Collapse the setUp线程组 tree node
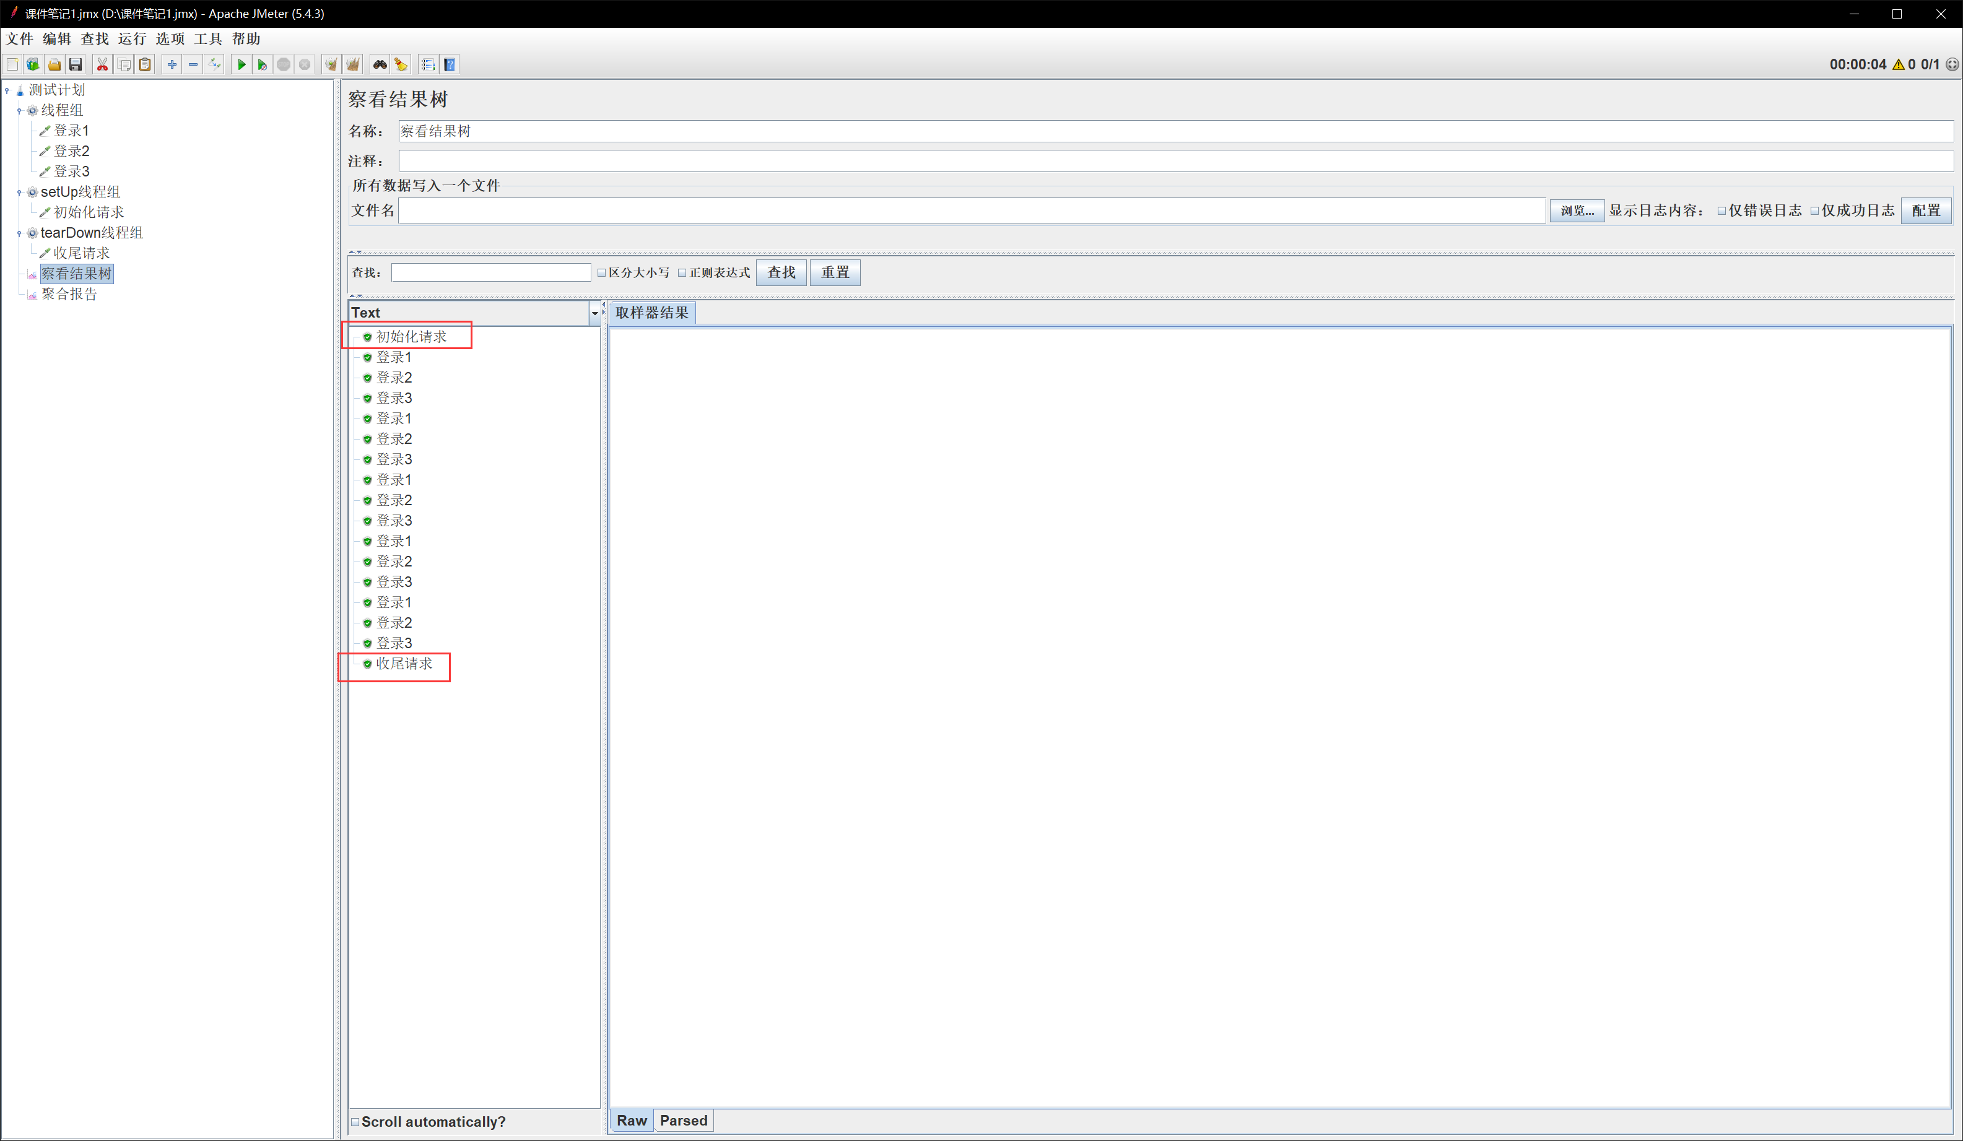The image size is (1963, 1141). coord(19,193)
